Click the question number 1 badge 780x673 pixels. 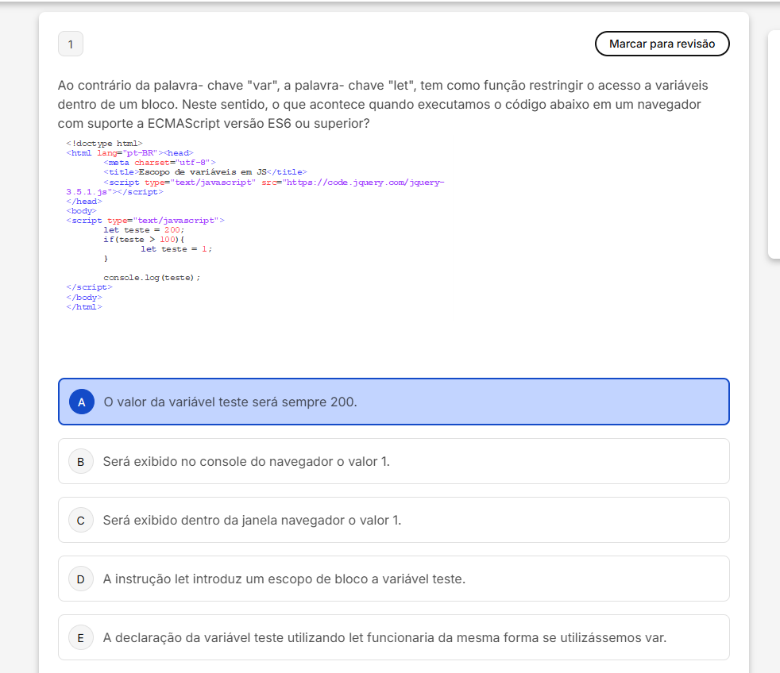(71, 44)
